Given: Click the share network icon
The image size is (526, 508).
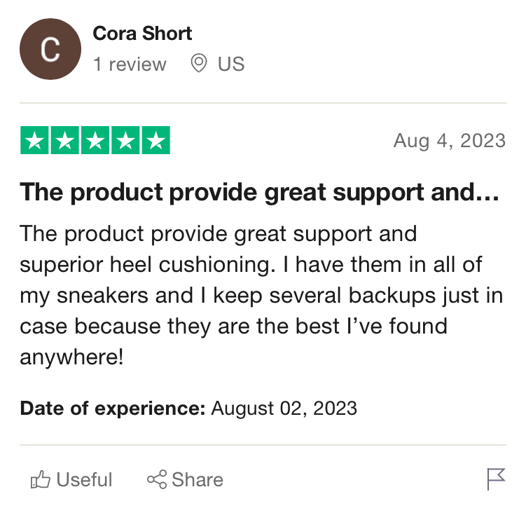Looking at the screenshot, I should [157, 479].
